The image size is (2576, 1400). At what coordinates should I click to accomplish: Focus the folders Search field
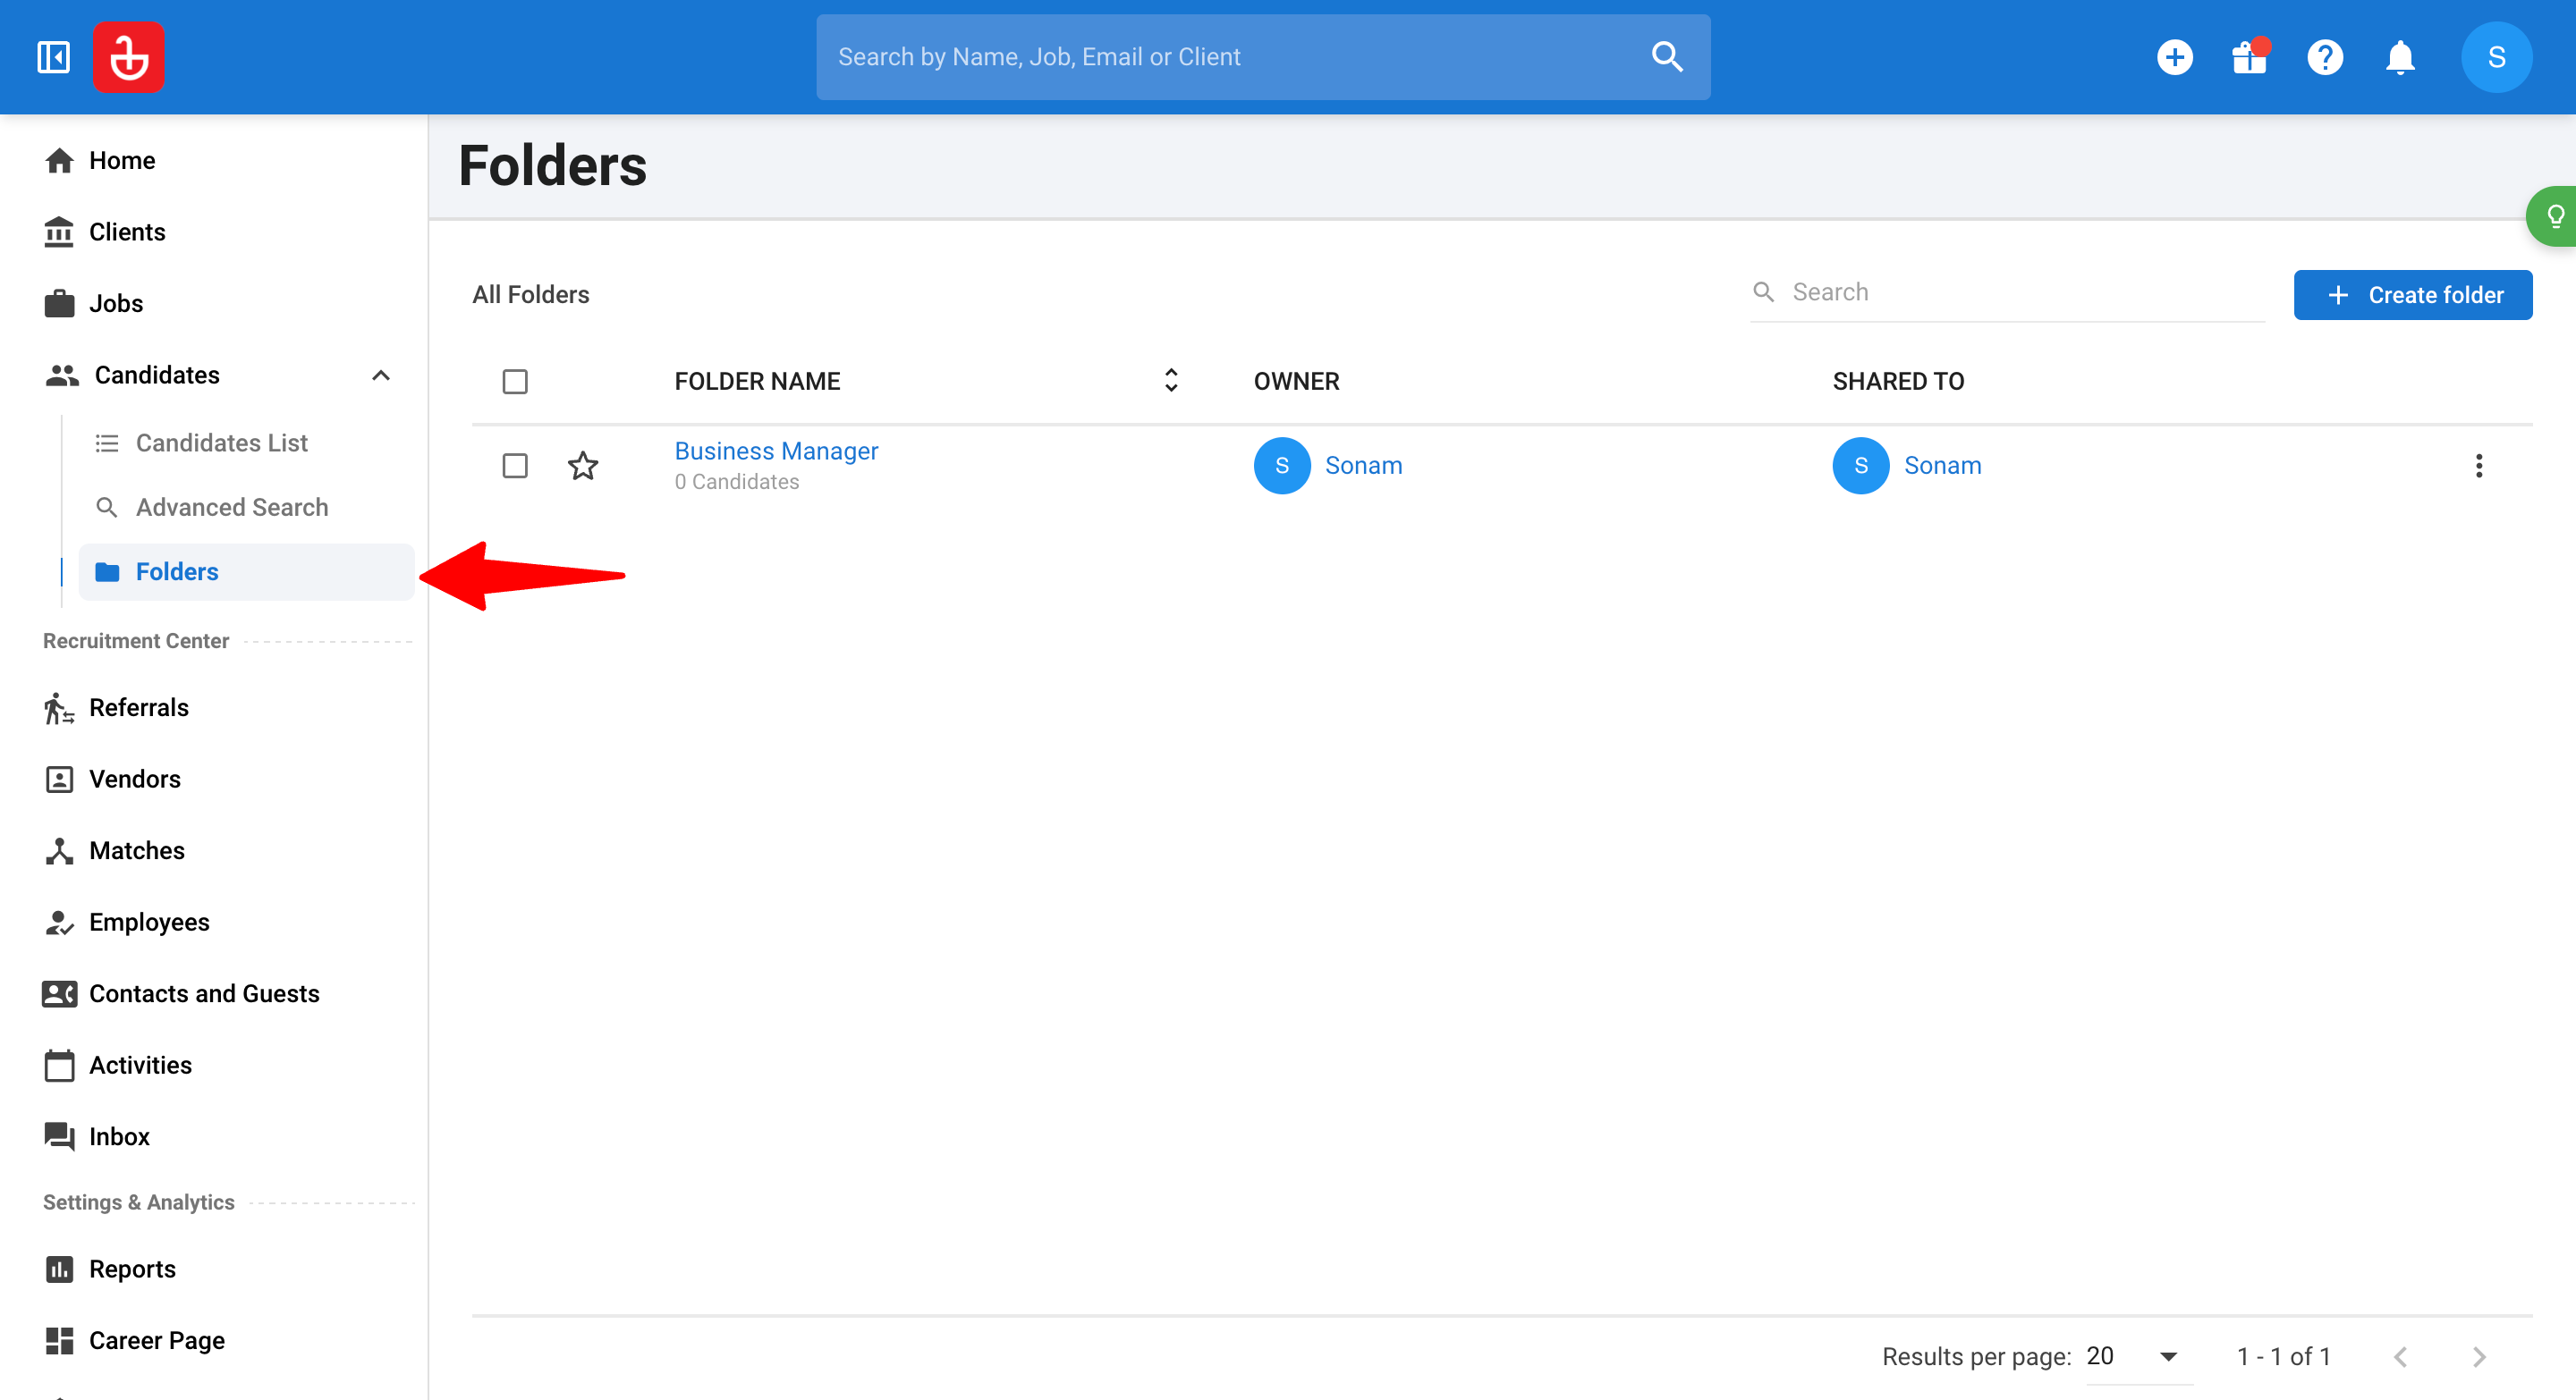[x=2008, y=291]
